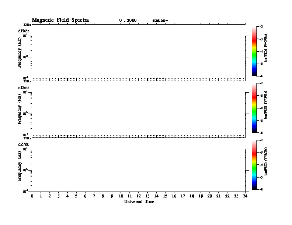Viewport: 292px width, 225px height.
Task: Click the 10^0 frequency tick of dD/dt panel
Action: [x=25, y=113]
